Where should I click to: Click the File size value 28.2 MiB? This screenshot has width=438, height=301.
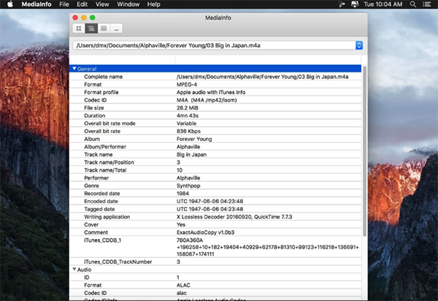[187, 108]
